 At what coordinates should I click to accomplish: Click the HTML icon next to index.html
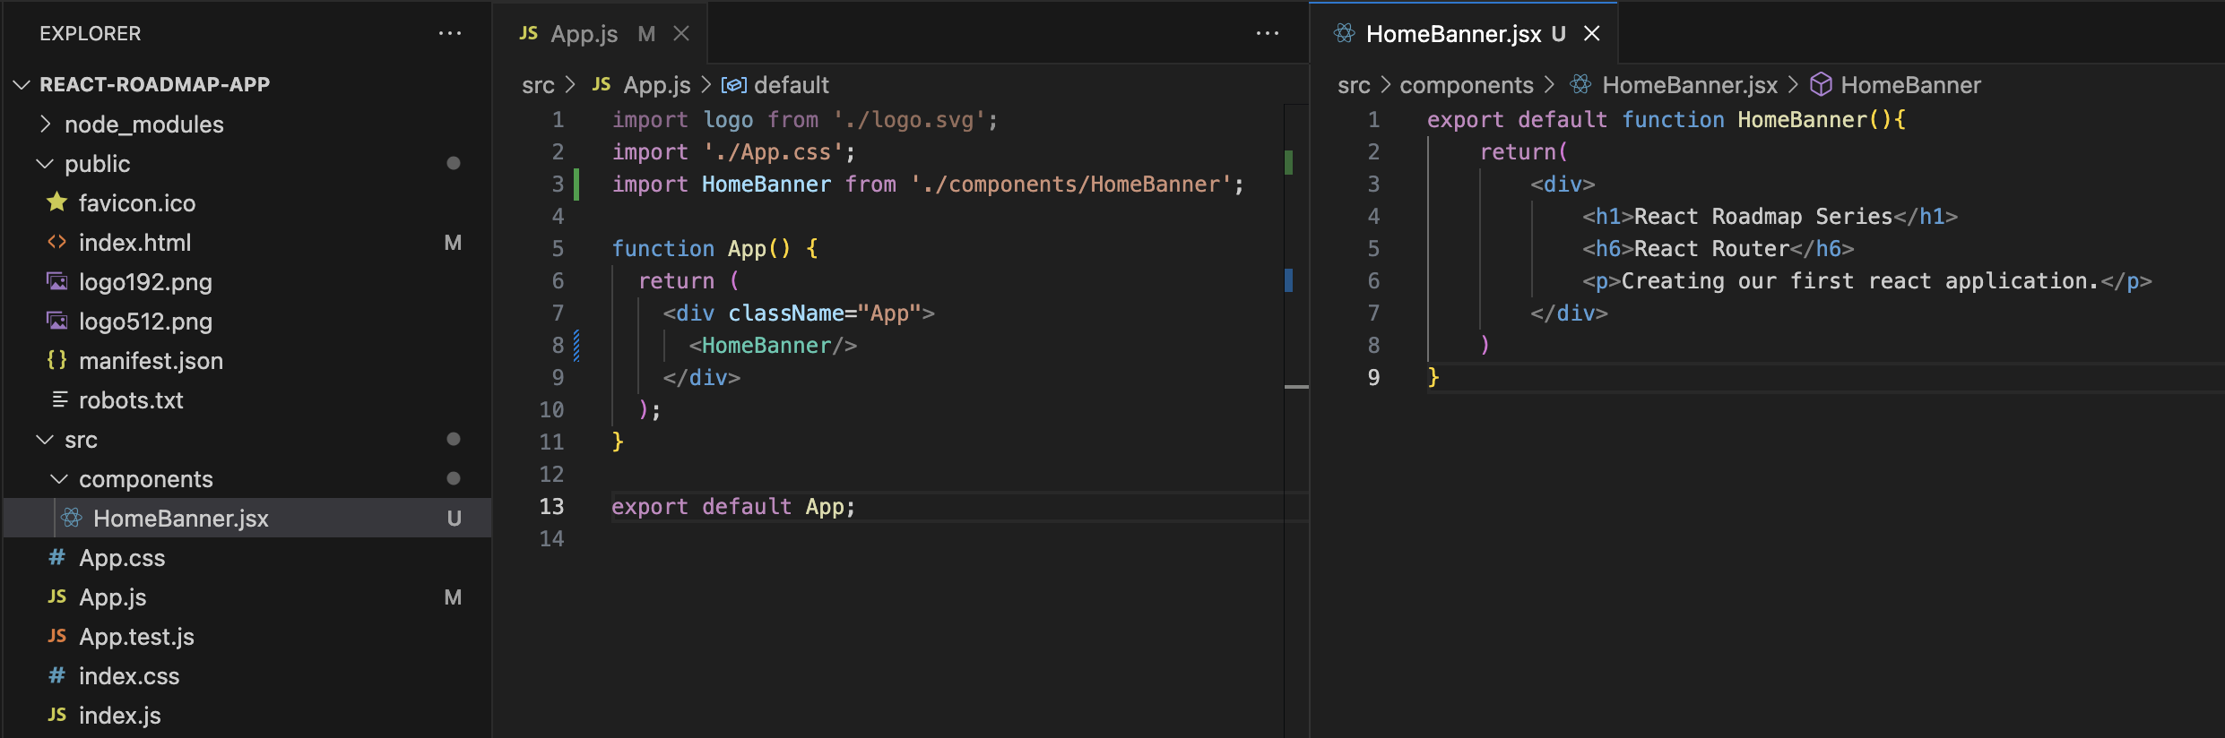[56, 242]
